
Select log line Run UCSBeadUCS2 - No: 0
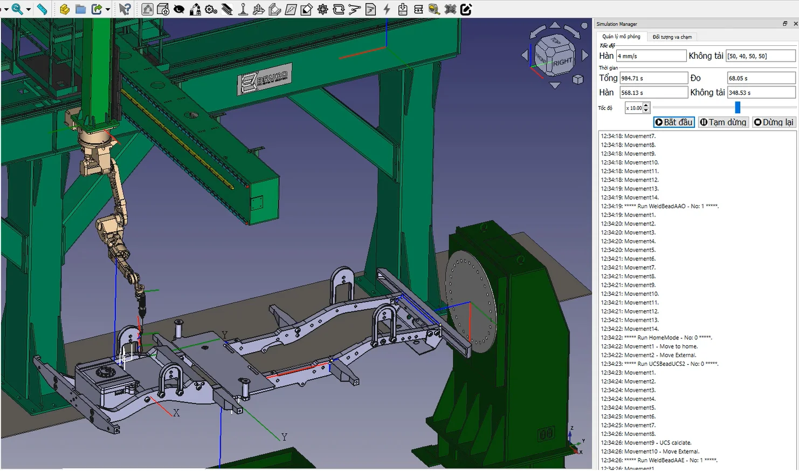[x=659, y=364]
